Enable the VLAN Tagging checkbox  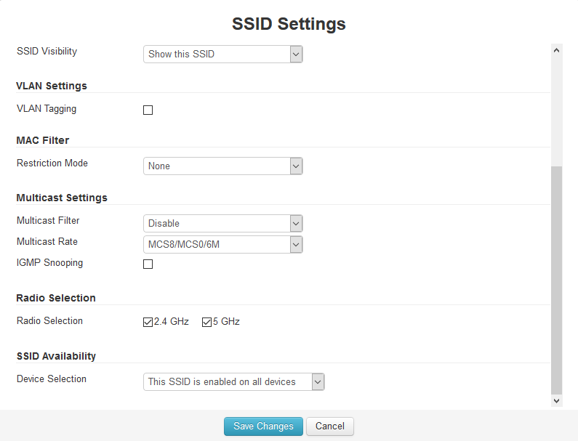(x=148, y=110)
